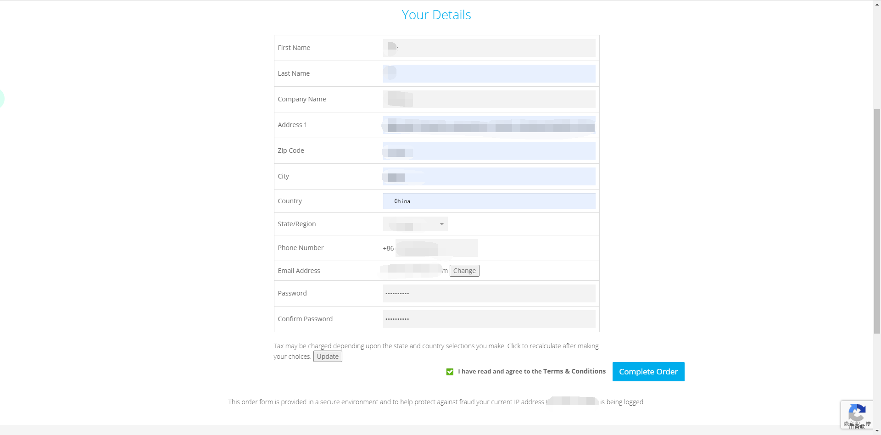This screenshot has height=435, width=881.
Task: Focus the Zip Code input
Action: tap(489, 151)
